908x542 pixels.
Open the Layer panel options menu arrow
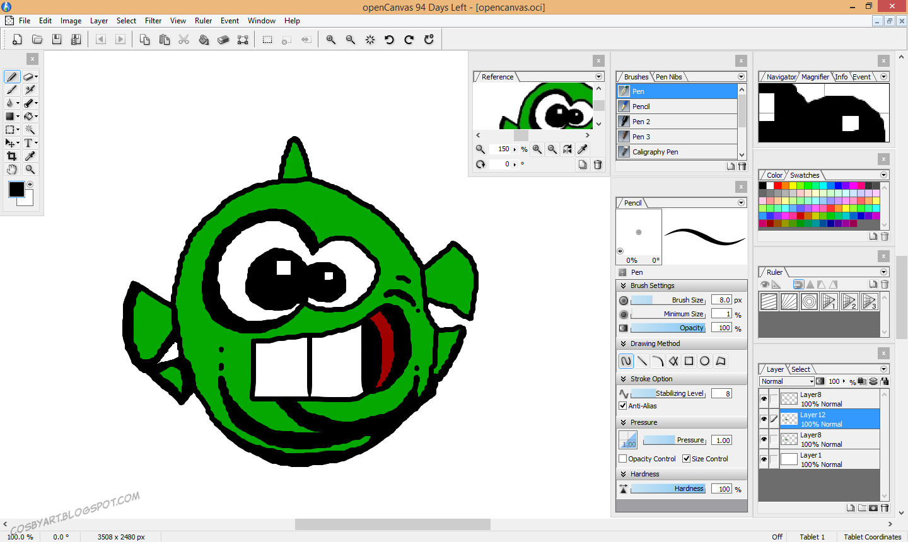coord(883,369)
